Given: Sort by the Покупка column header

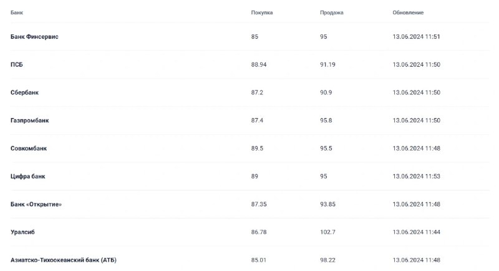Looking at the screenshot, I should coord(262,12).
